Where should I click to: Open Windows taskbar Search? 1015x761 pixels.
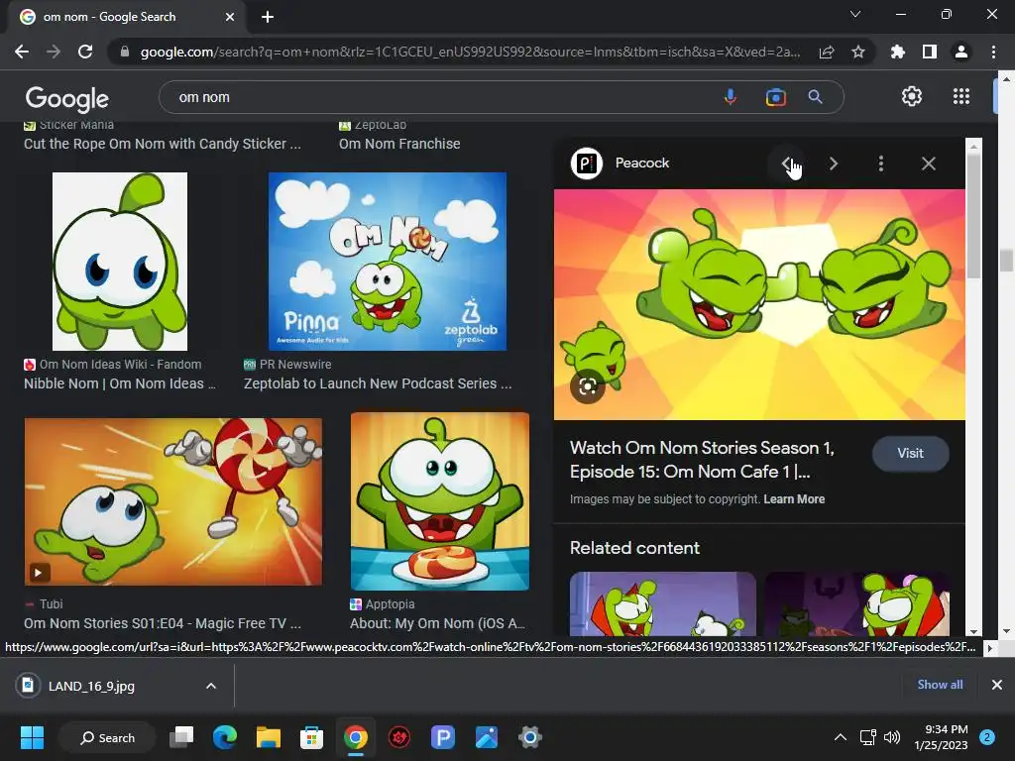[107, 737]
